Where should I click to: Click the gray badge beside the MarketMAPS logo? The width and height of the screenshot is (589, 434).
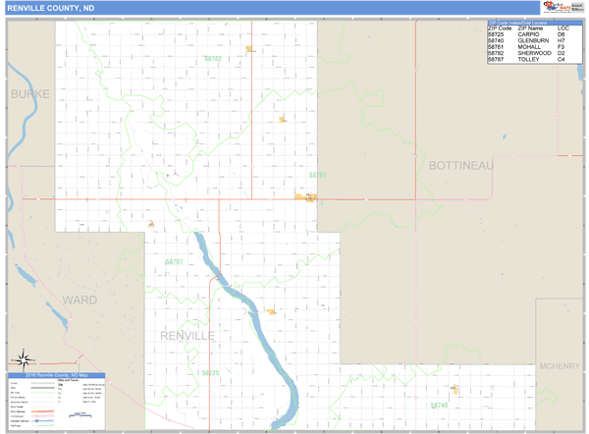click(577, 8)
